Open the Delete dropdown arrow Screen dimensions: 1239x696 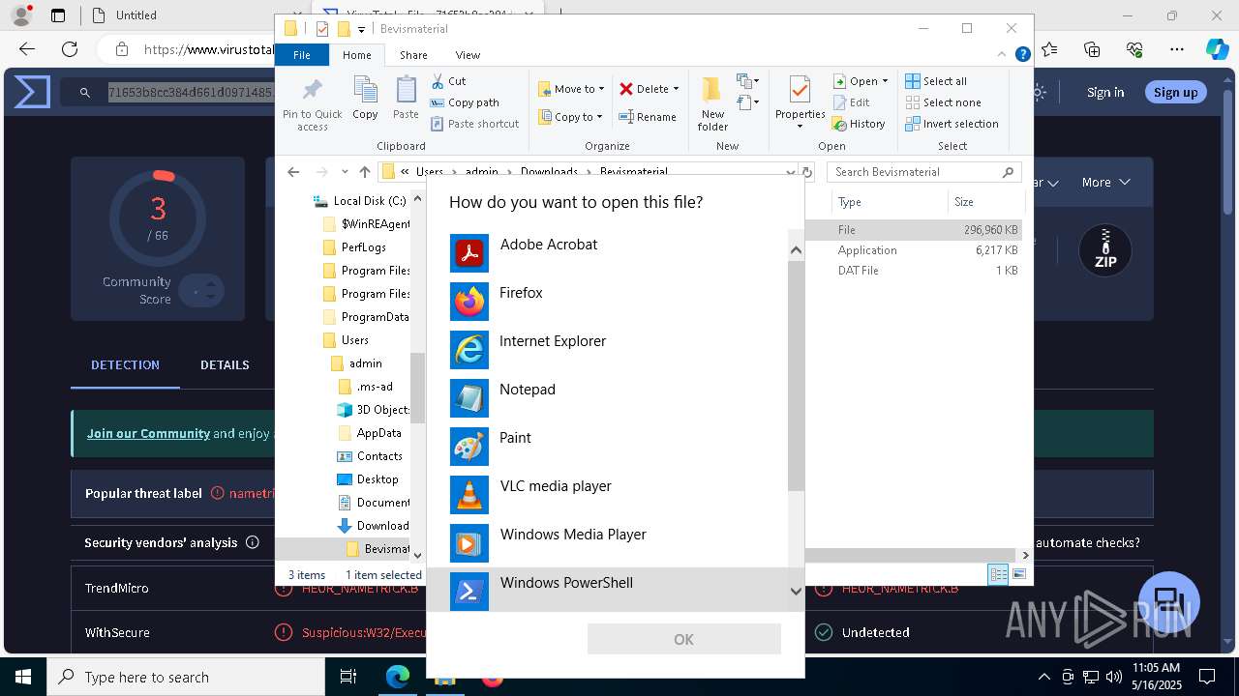click(676, 89)
